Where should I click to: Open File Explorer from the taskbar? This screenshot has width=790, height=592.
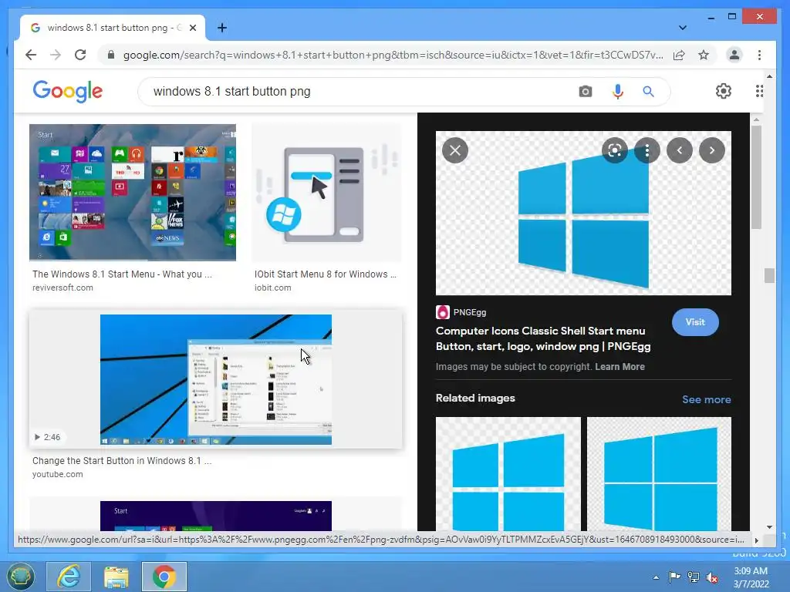tap(116, 577)
